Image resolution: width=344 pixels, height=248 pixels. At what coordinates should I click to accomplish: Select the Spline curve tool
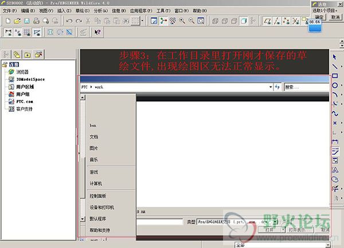click(x=335, y=113)
